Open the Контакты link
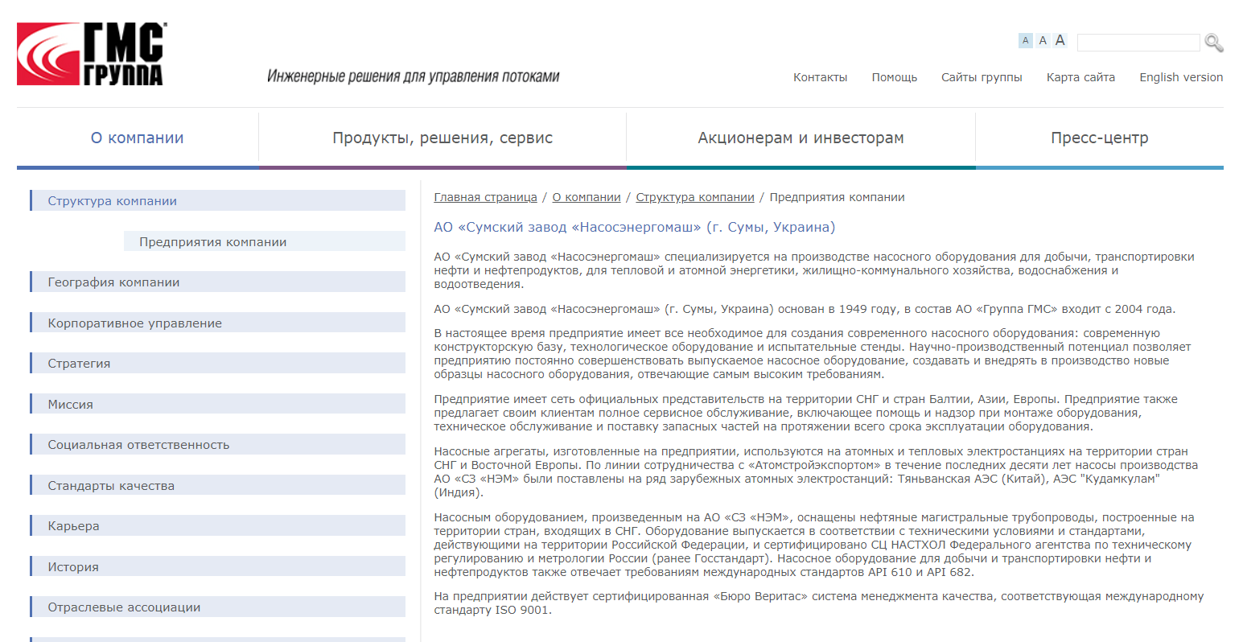 point(820,77)
